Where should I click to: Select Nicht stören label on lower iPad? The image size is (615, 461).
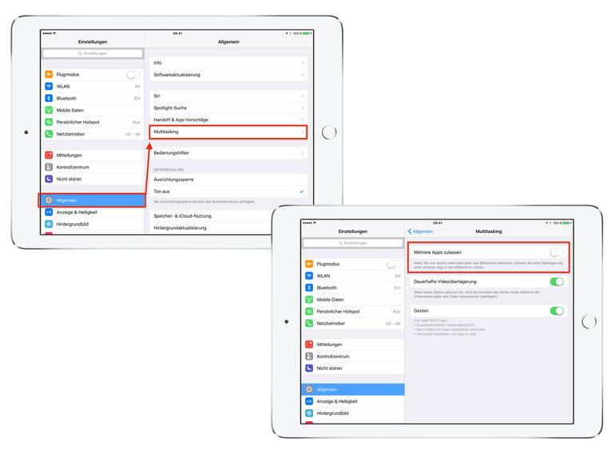[x=329, y=368]
